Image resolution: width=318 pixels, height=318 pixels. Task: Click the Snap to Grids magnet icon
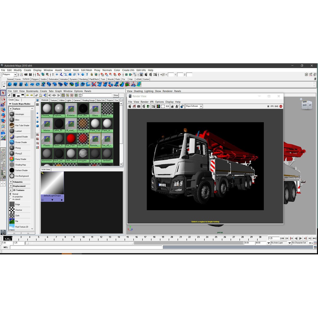pyautogui.click(x=102, y=74)
